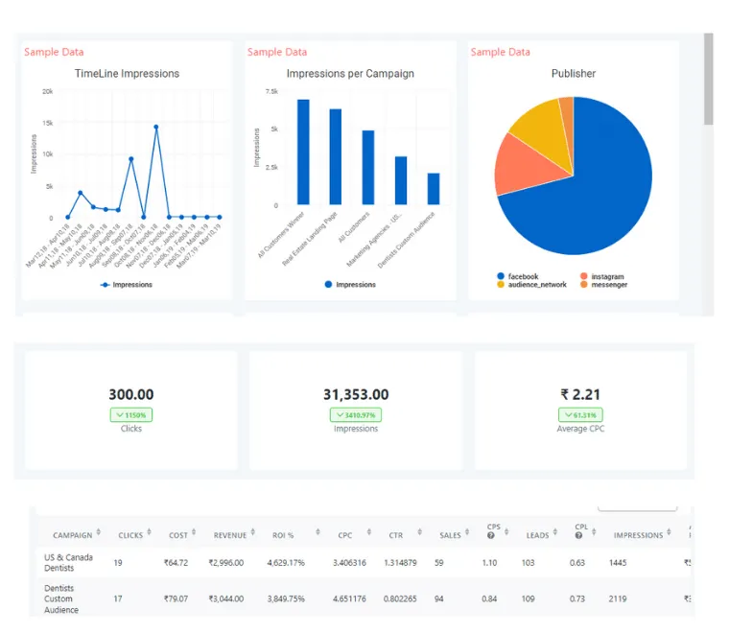729x633 pixels.
Task: Sort table by the CAMPAIGN column arrows
Action: point(99,531)
